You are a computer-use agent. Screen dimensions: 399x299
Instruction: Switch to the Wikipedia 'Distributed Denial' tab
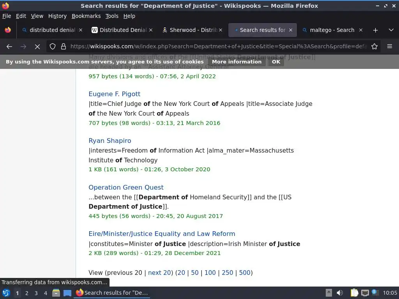coord(123,30)
